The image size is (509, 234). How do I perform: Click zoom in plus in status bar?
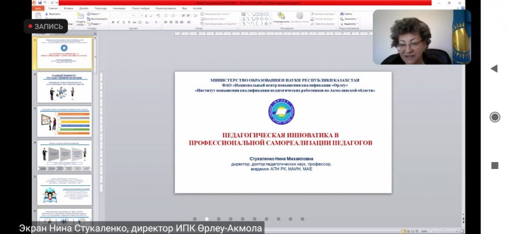pos(458,232)
